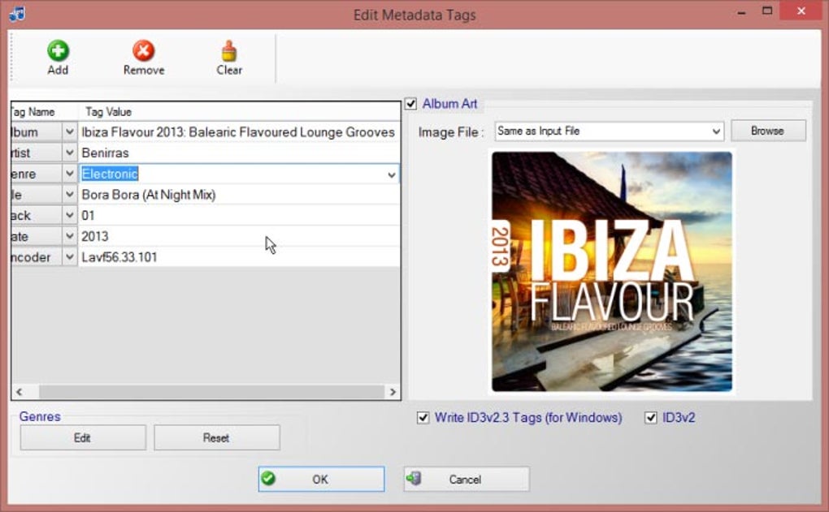Click the Browse button
Image resolution: width=829 pixels, height=512 pixels.
pos(768,131)
